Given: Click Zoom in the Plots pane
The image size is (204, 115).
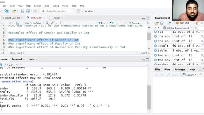Looking at the screenshot, I should pos(173,75).
